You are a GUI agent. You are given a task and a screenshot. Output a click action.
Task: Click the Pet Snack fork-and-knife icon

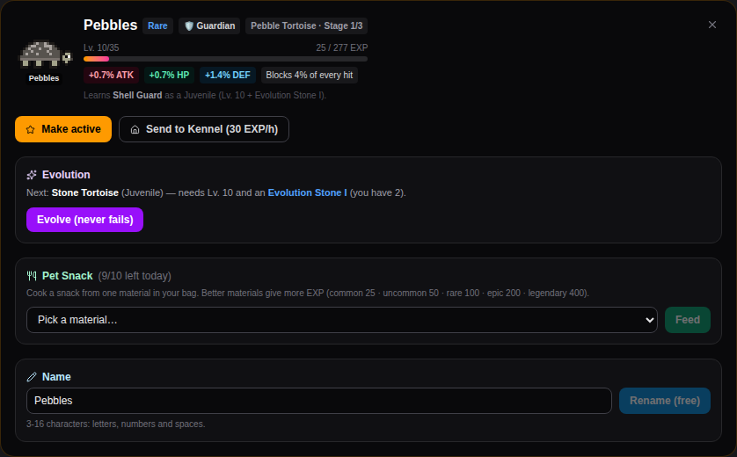point(32,276)
